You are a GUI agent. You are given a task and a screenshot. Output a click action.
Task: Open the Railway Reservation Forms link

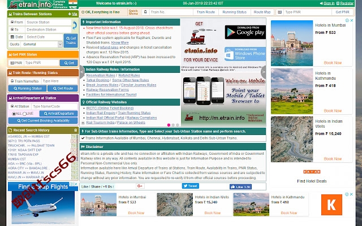(x=107, y=90)
